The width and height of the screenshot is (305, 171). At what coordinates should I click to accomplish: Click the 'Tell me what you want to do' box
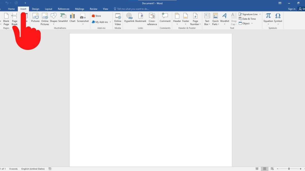point(131,9)
